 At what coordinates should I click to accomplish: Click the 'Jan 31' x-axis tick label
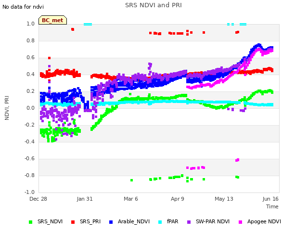coord(85,199)
